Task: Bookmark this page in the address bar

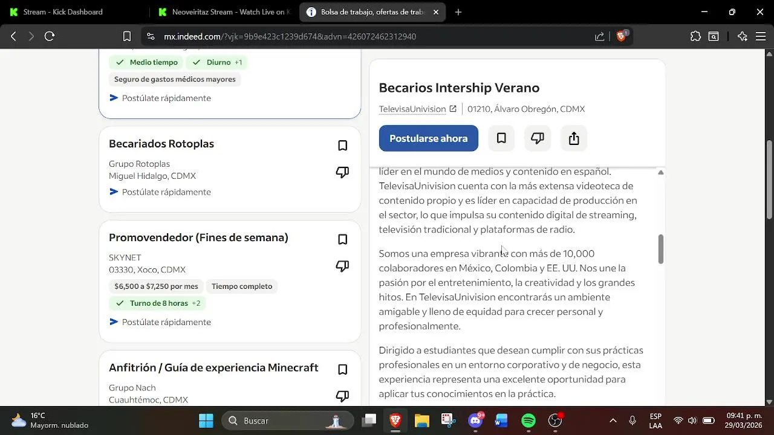Action: (x=127, y=36)
